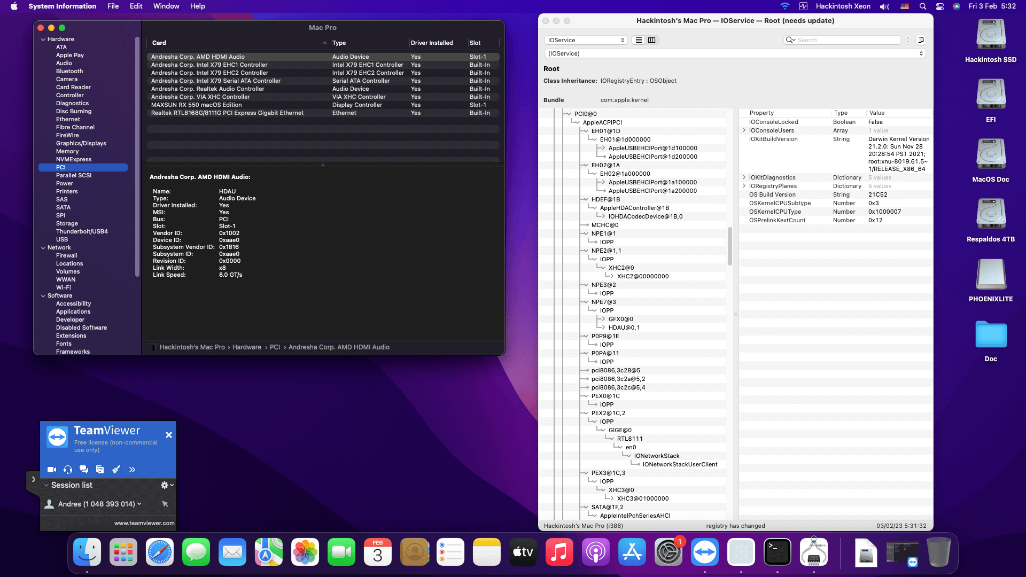Start video in TeamViewer panel
The image size is (1026, 577).
tap(52, 470)
